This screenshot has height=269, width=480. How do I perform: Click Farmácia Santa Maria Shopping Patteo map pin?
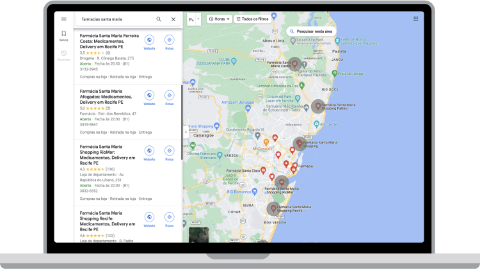tap(317, 106)
